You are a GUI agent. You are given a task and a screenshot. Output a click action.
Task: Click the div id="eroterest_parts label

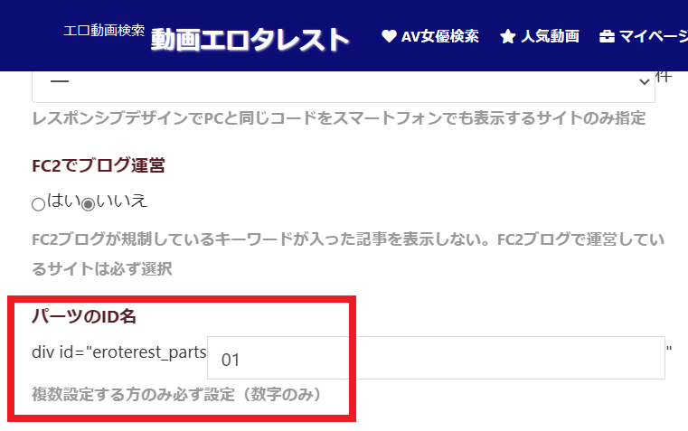119,351
